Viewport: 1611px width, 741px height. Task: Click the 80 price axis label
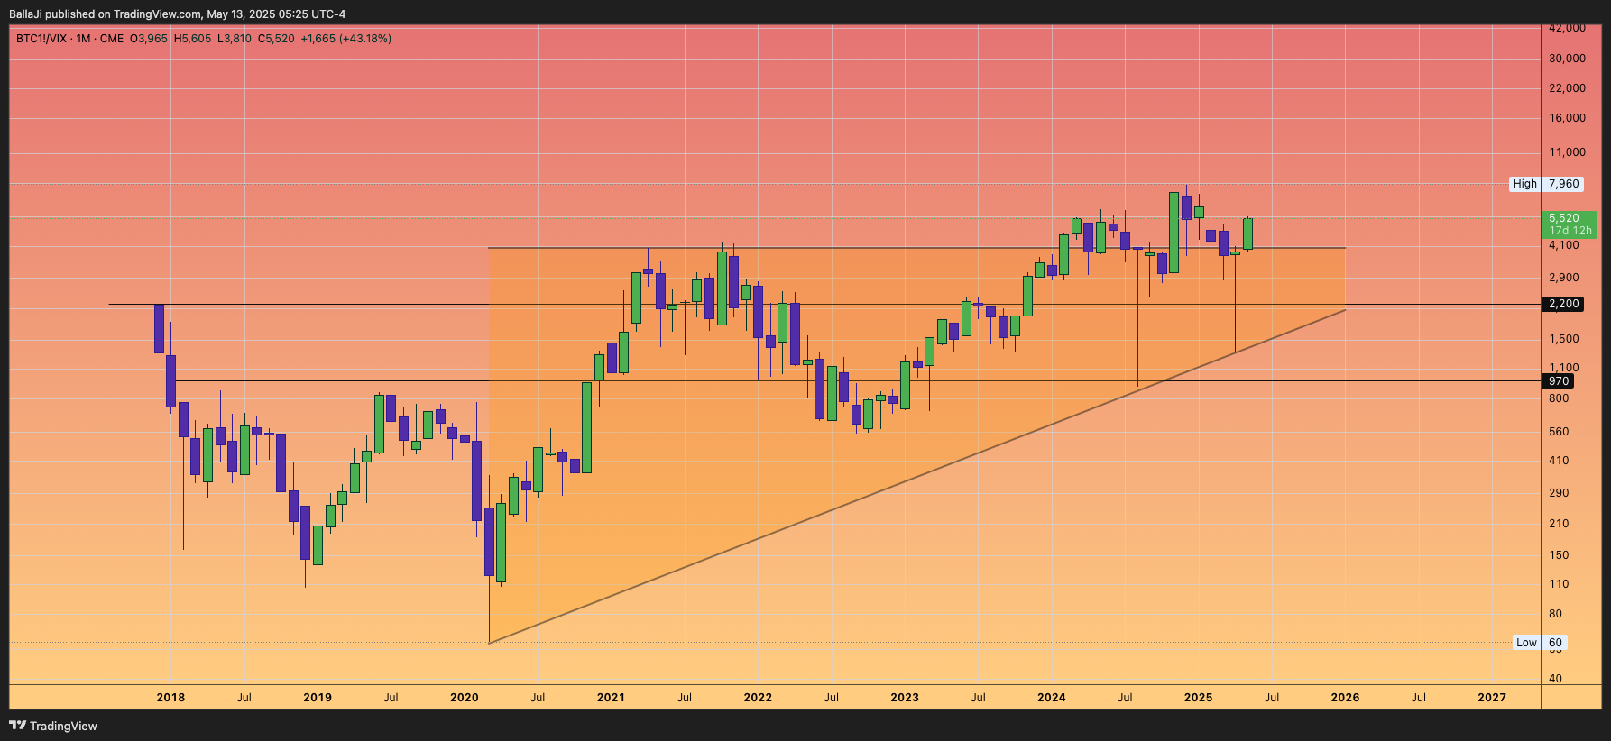tap(1555, 614)
